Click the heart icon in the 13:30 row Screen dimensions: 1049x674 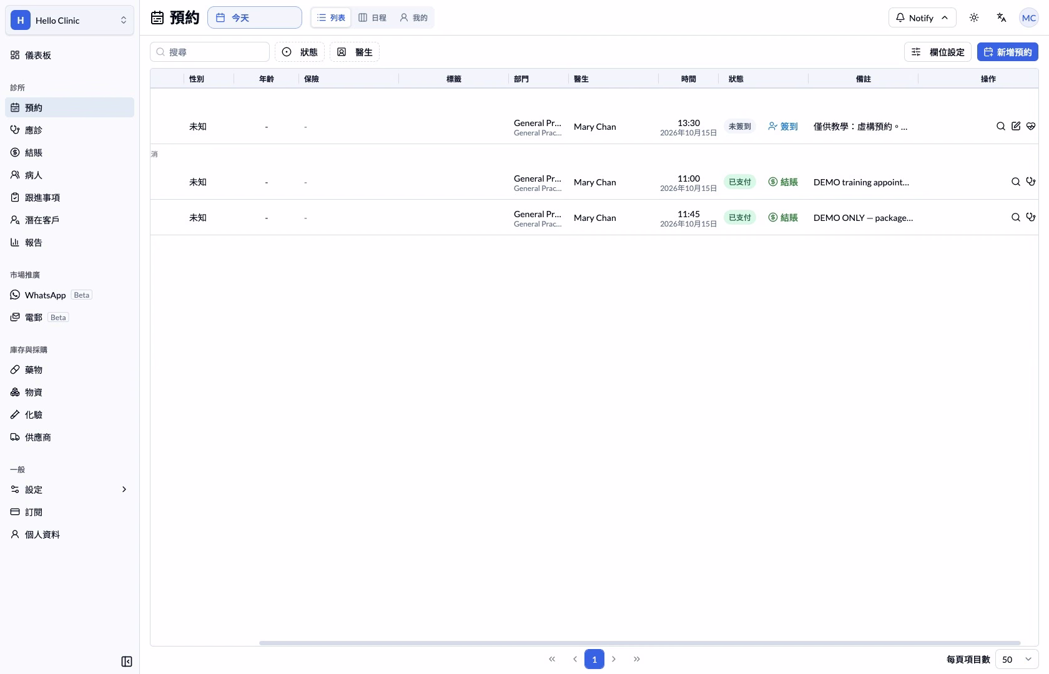1031,126
